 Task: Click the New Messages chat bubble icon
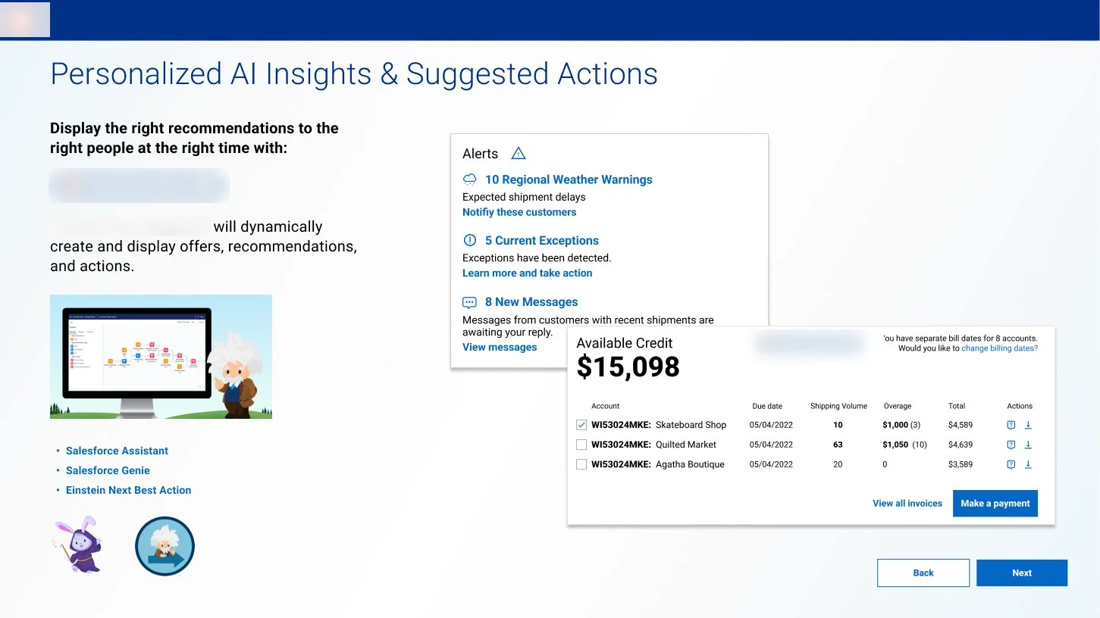(470, 302)
